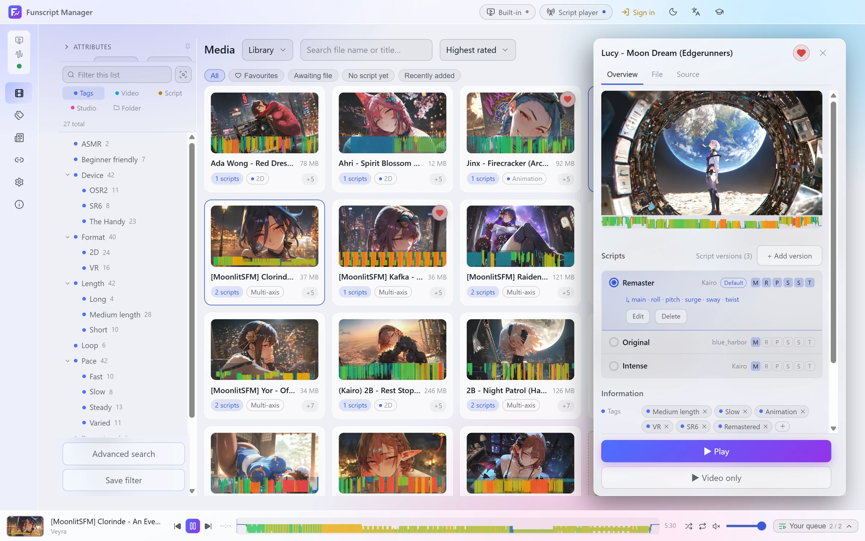
Task: Adjust the volume slider
Action: pyautogui.click(x=745, y=526)
